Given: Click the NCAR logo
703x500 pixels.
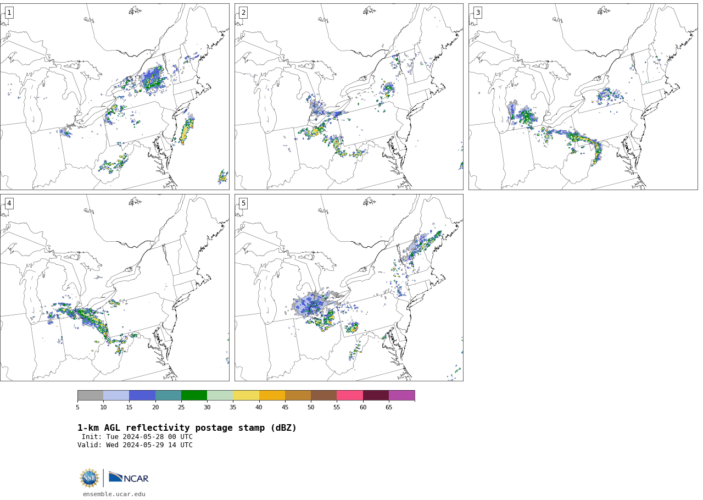Looking at the screenshot, I should coord(129,477).
